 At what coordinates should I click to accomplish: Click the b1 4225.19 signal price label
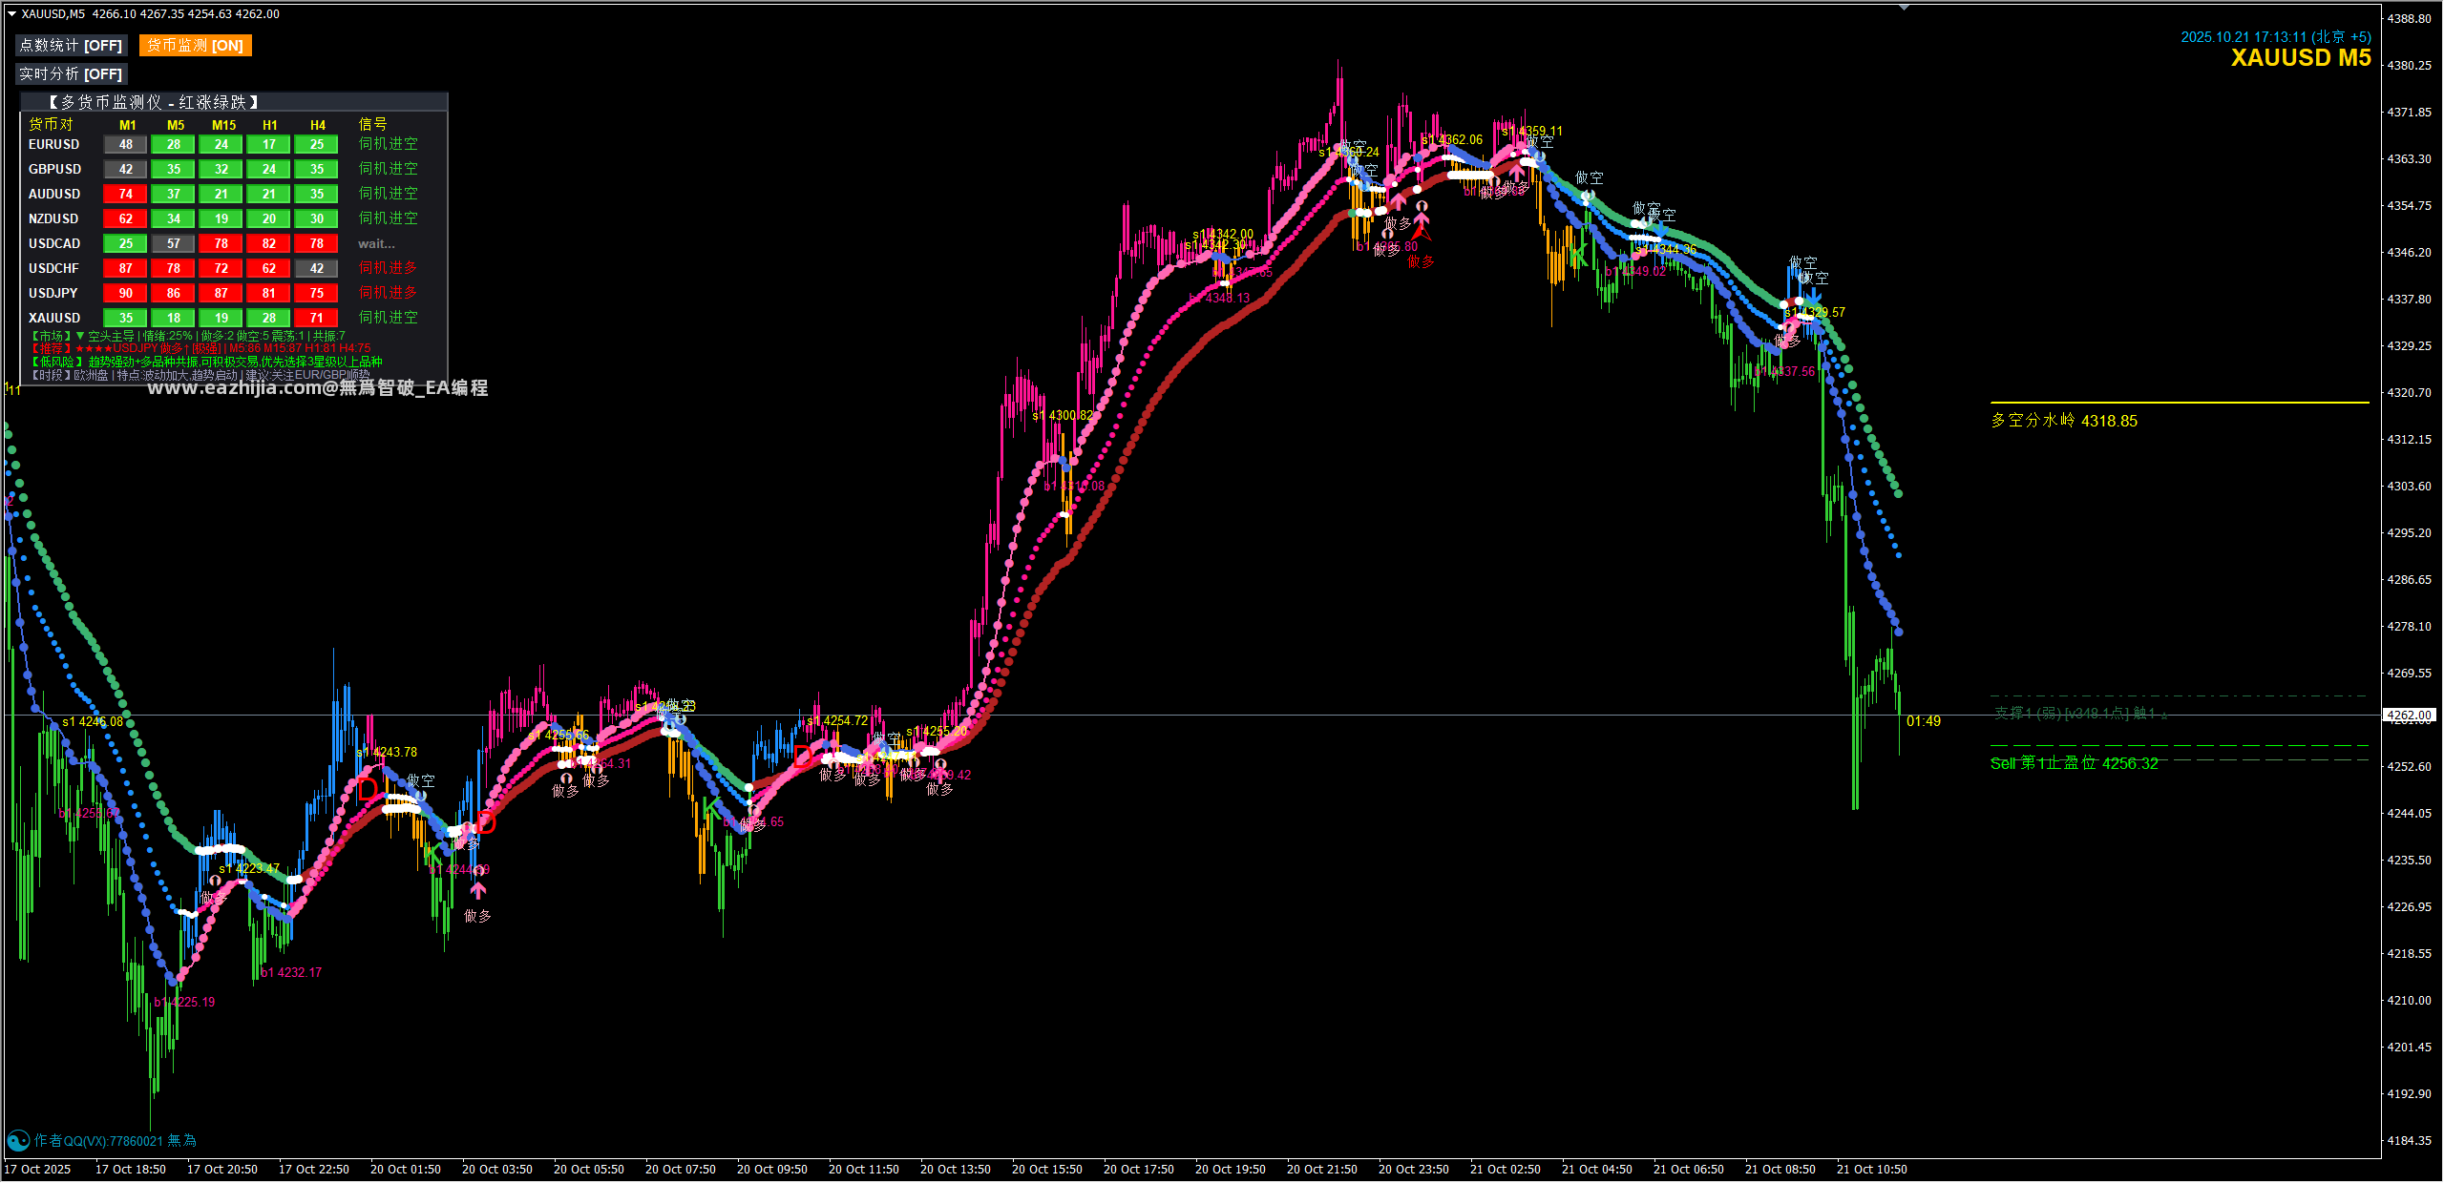(184, 1003)
